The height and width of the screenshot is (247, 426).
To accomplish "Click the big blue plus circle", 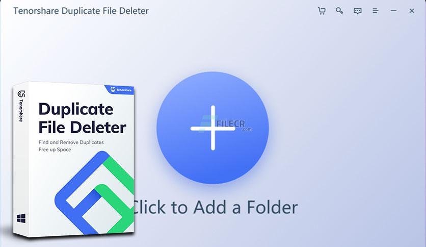I will (x=212, y=128).
